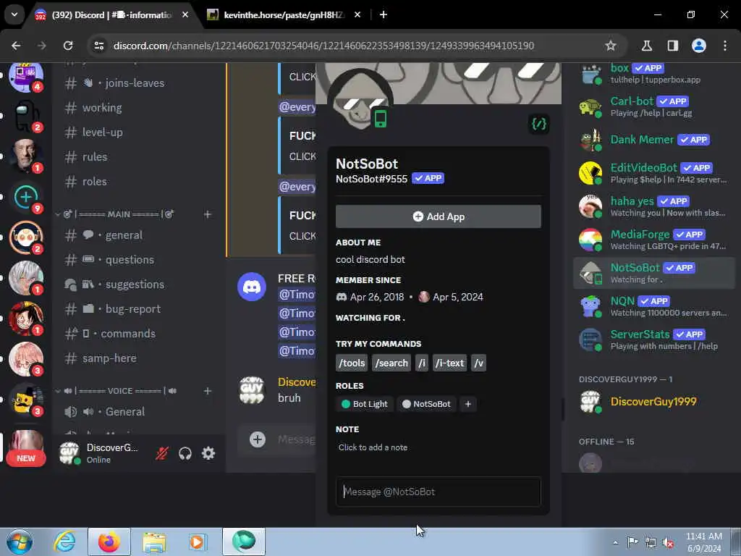Switch to kevinthe.horse paste tab
The image size is (741, 556).
pyautogui.click(x=284, y=15)
